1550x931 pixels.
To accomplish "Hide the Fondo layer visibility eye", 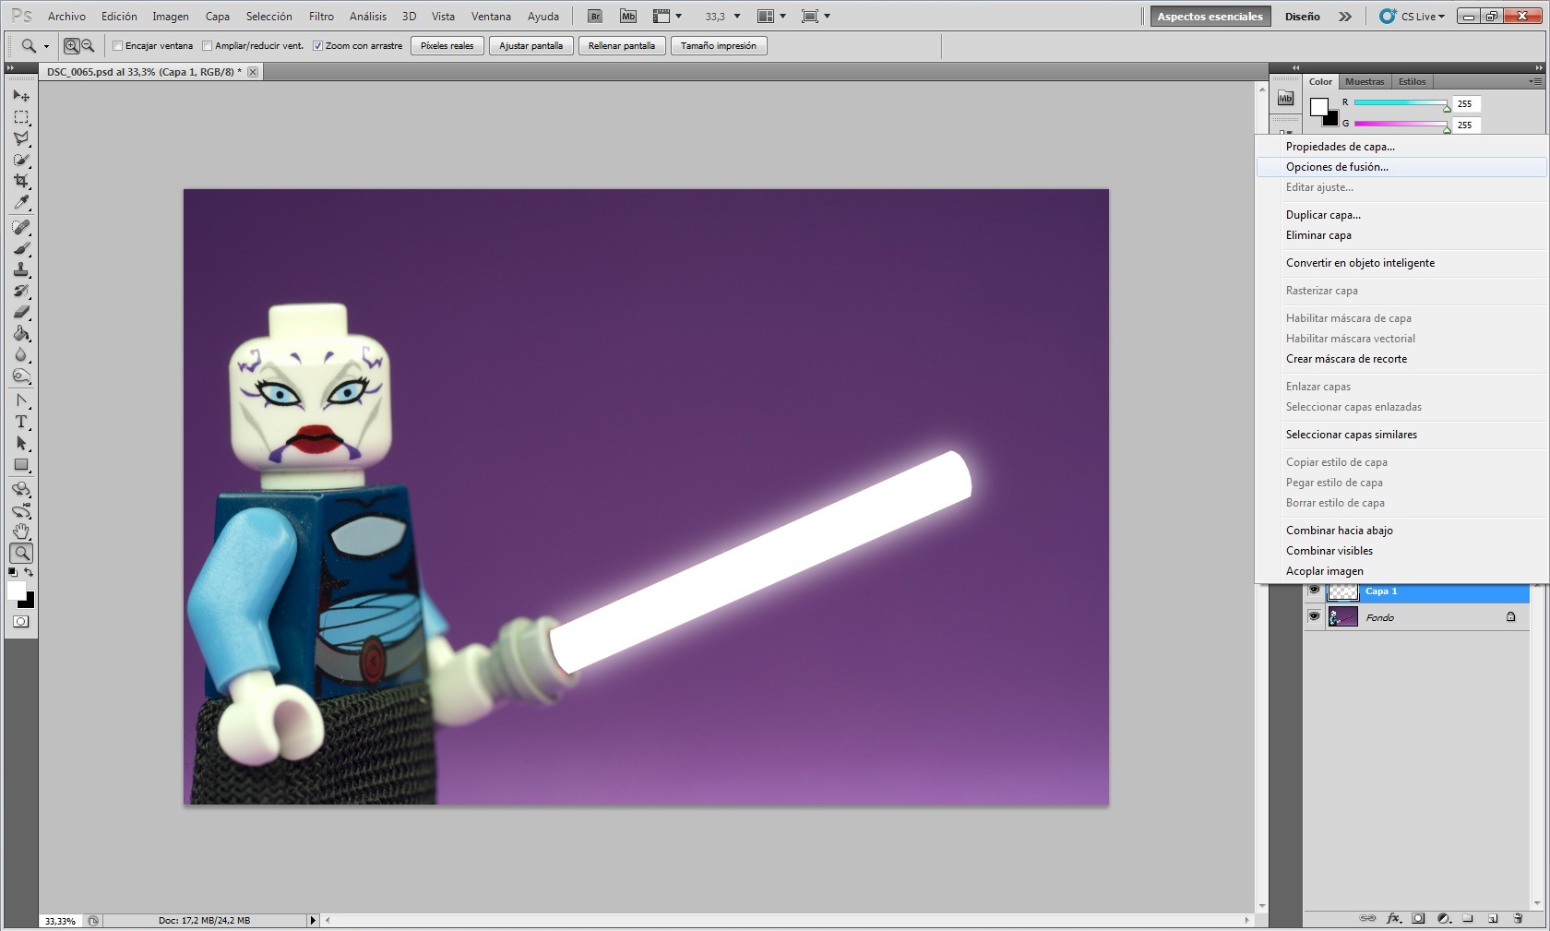I will click(x=1314, y=616).
